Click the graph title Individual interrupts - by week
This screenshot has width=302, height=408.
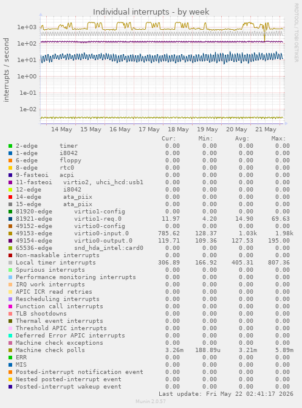151,12
